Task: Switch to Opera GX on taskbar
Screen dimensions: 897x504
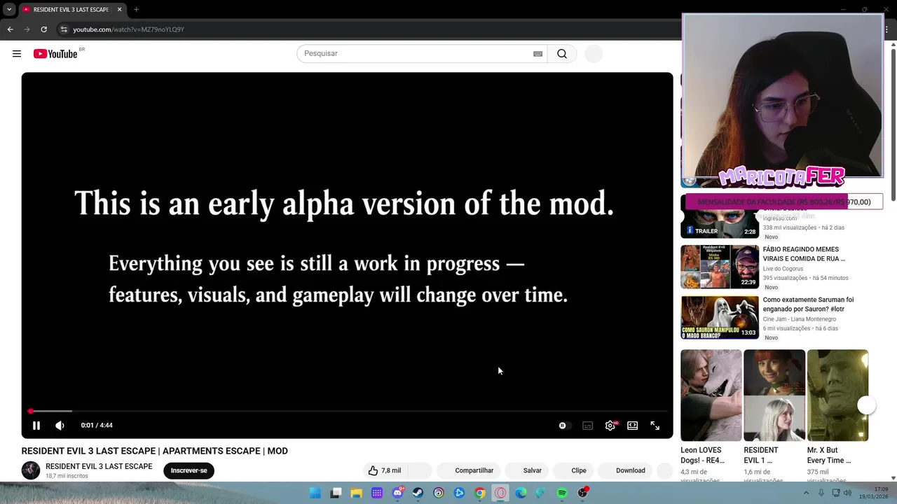Action: click(500, 493)
